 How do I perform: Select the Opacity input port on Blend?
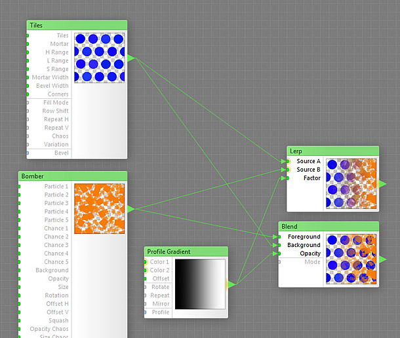click(x=279, y=254)
